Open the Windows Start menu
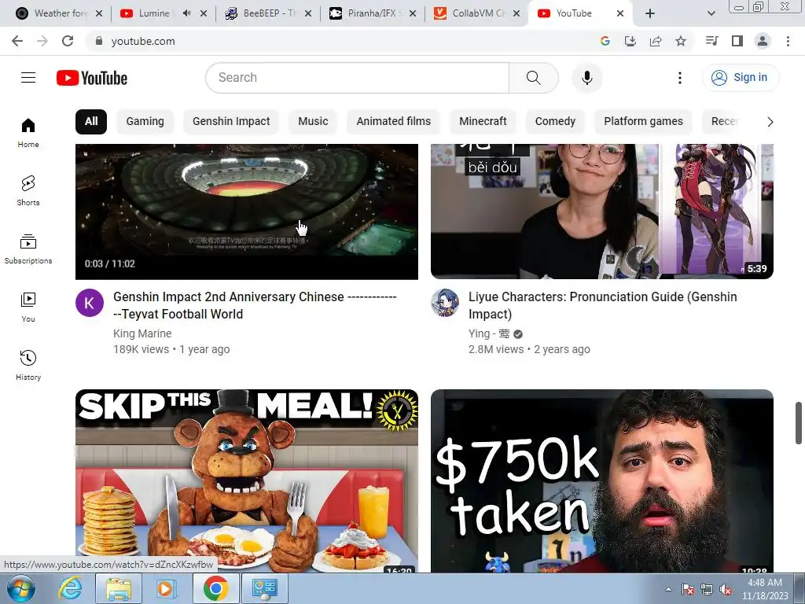The image size is (805, 604). (x=20, y=588)
